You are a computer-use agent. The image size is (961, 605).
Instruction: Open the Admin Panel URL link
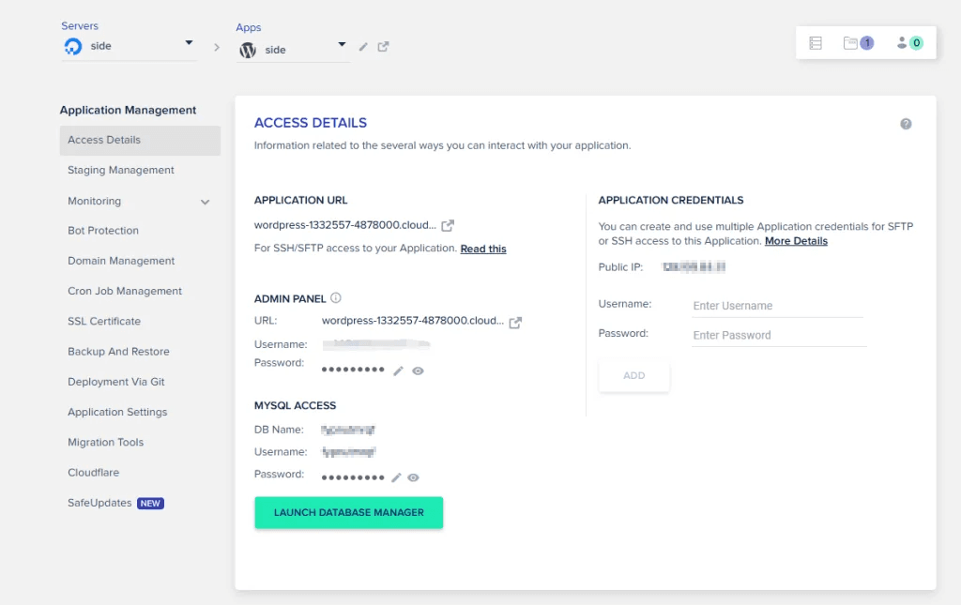point(413,321)
